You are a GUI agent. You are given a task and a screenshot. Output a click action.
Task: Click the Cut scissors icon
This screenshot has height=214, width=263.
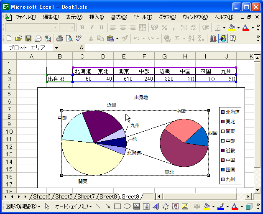click(91, 38)
